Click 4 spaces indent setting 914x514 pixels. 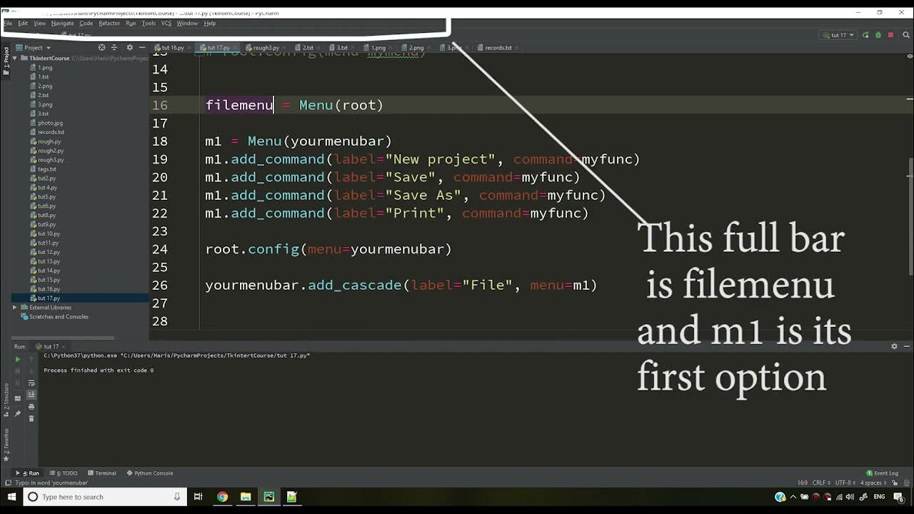[x=873, y=483]
